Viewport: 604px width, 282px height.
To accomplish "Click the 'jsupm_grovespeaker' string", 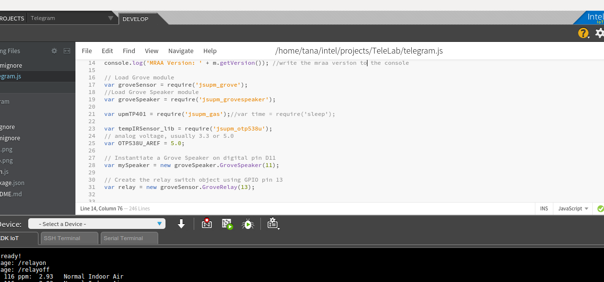I will point(234,99).
